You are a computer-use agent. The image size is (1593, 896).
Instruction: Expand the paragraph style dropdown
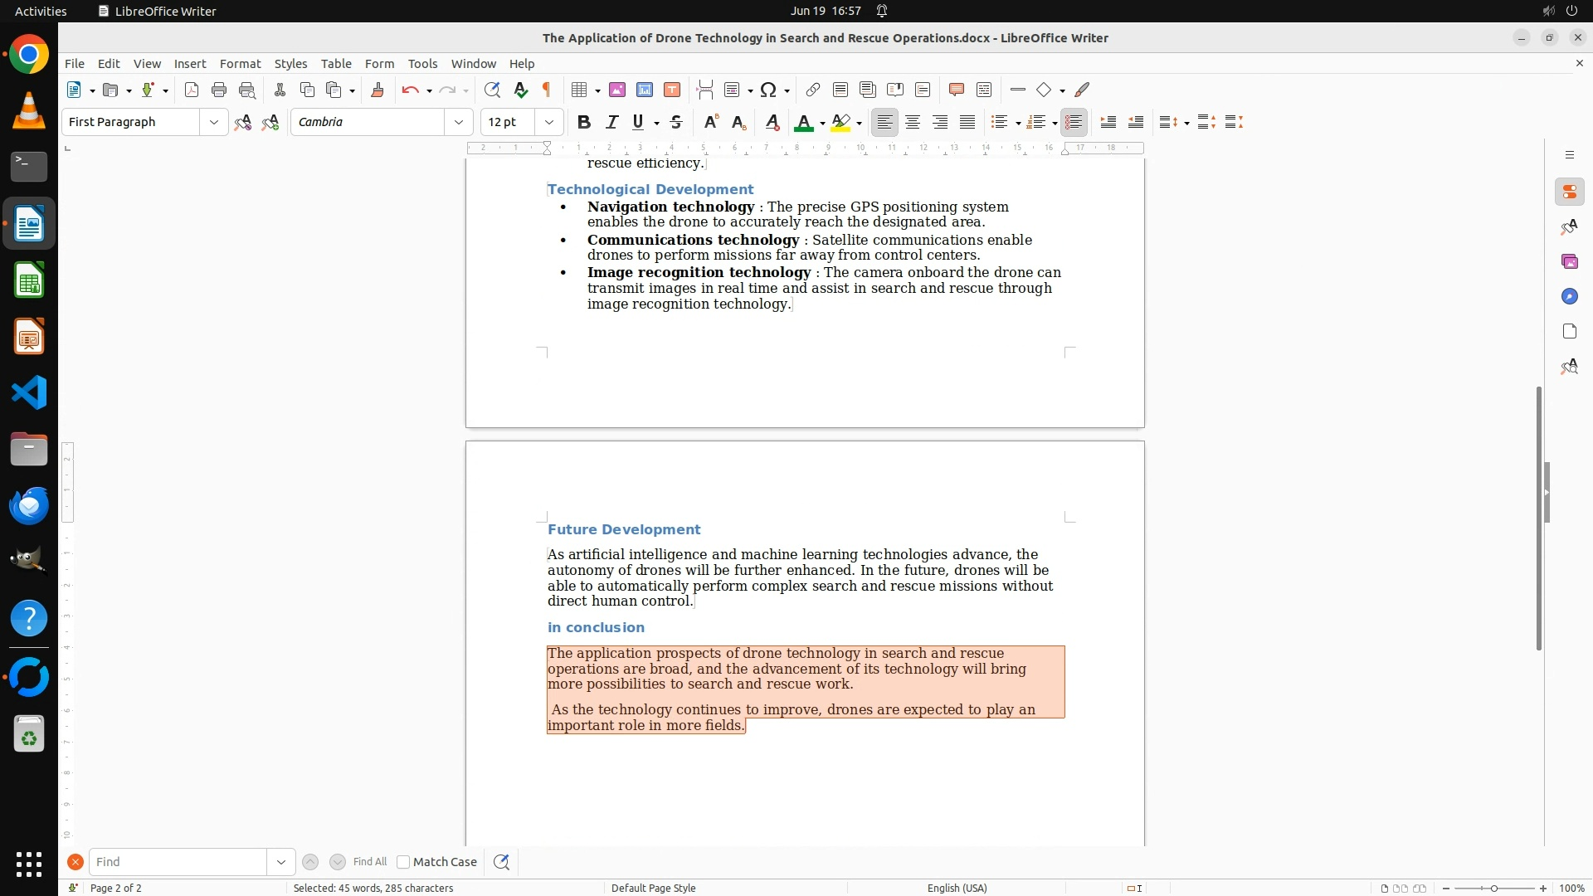coord(213,122)
